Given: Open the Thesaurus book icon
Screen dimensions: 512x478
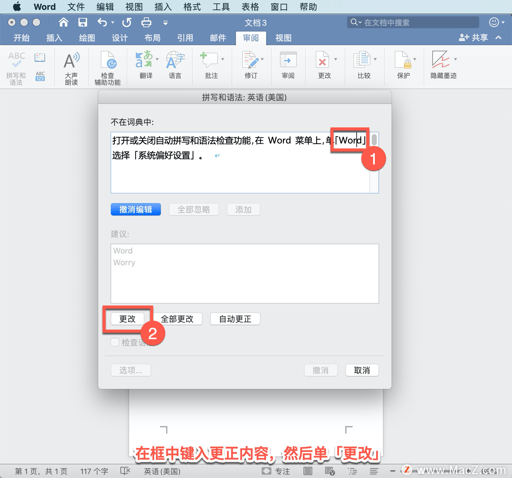Looking at the screenshot, I should [40, 58].
